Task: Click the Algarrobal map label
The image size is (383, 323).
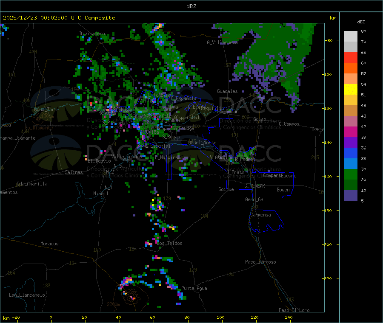Action: point(187,118)
